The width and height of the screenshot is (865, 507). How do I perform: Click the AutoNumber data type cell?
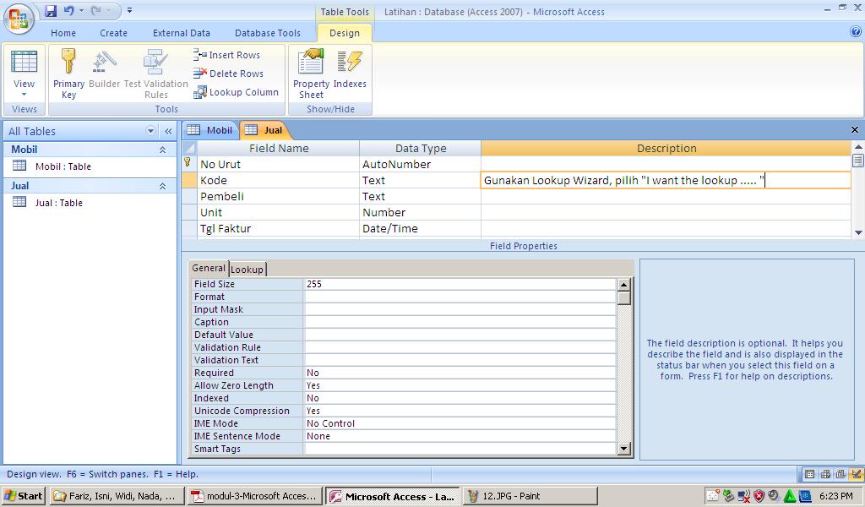[420, 164]
